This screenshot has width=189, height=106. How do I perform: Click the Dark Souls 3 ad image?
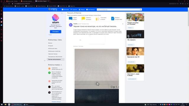pyautogui.click(x=135, y=68)
